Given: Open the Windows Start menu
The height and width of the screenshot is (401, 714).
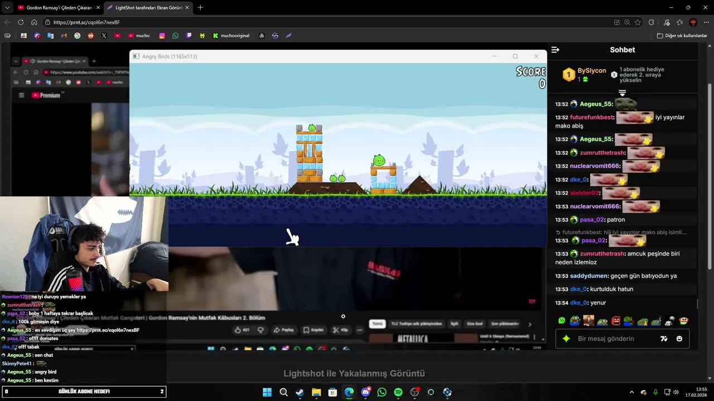Looking at the screenshot, I should coord(267,392).
